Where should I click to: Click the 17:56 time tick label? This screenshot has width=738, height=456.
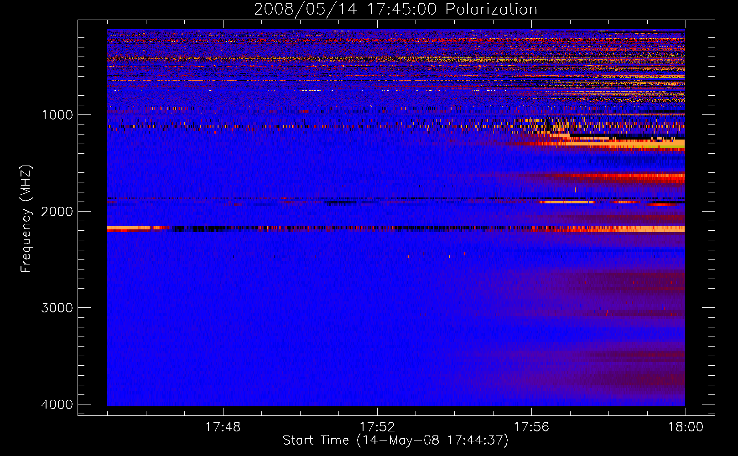coord(531,427)
